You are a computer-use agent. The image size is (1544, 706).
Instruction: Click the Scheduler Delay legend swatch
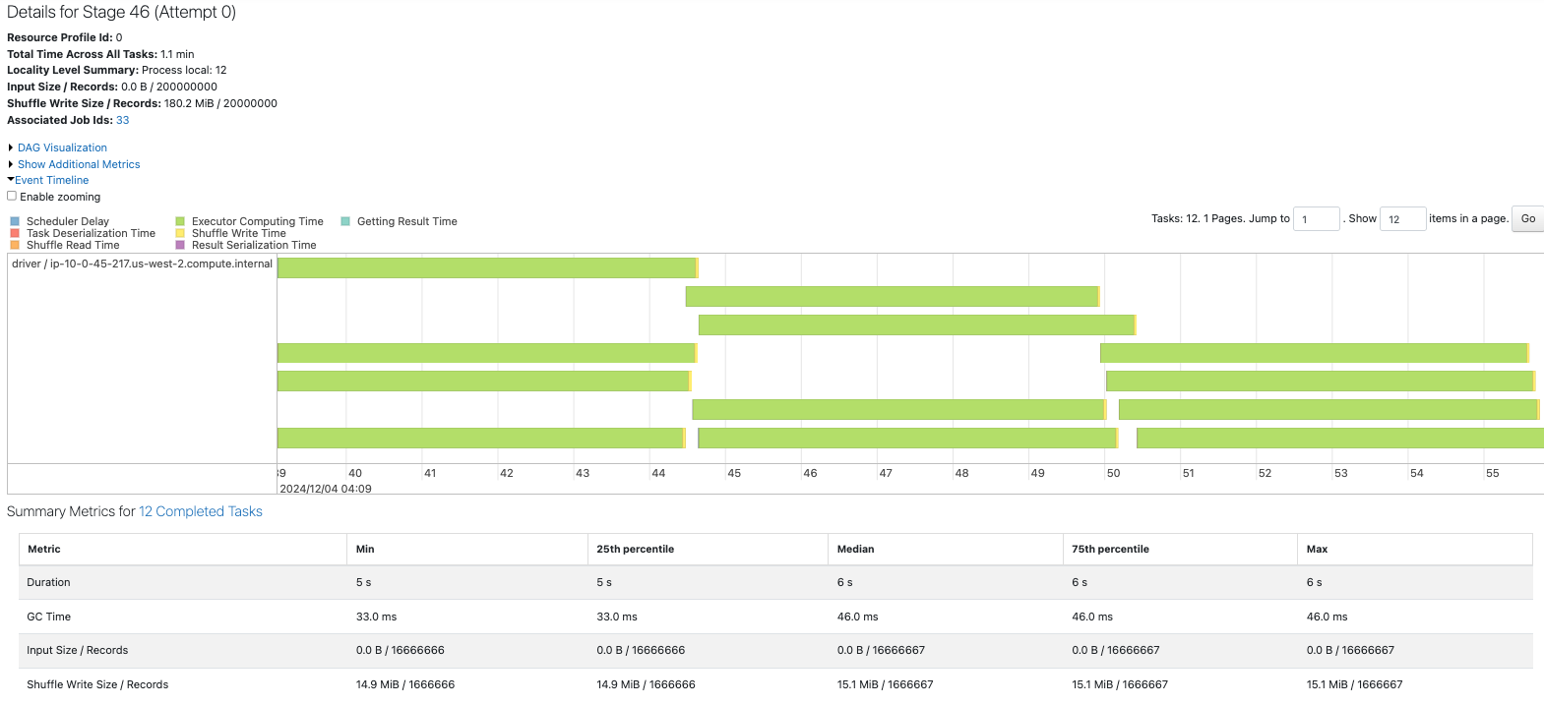[15, 221]
